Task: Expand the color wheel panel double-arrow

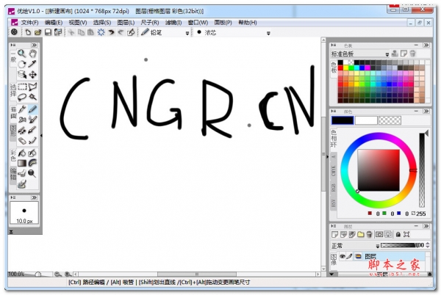Action: tap(426, 111)
